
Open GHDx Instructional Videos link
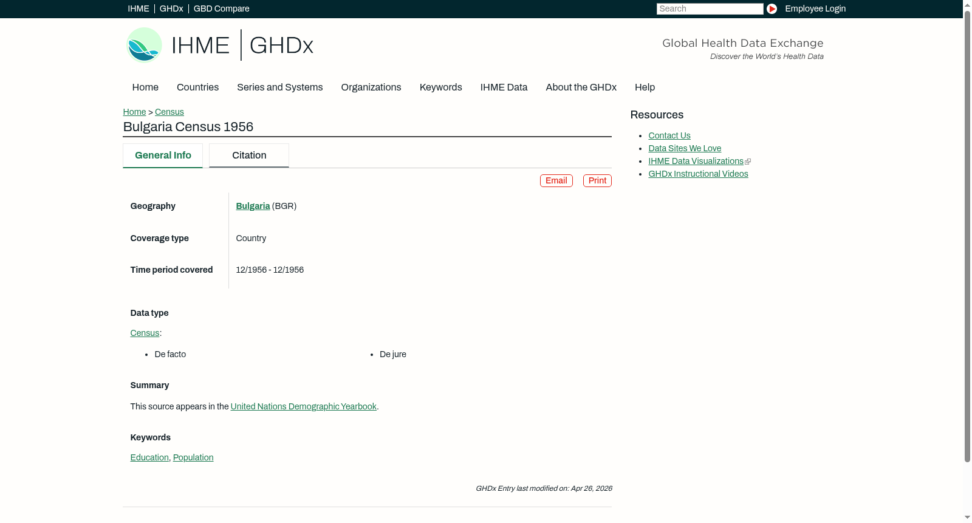(x=698, y=174)
